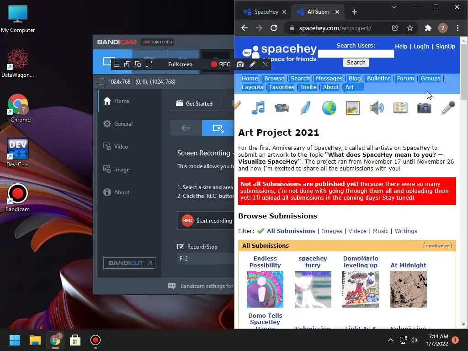Viewport: 468px width, 351px height.
Task: Click the address bar spacehey.com/artproject
Action: pyautogui.click(x=335, y=28)
